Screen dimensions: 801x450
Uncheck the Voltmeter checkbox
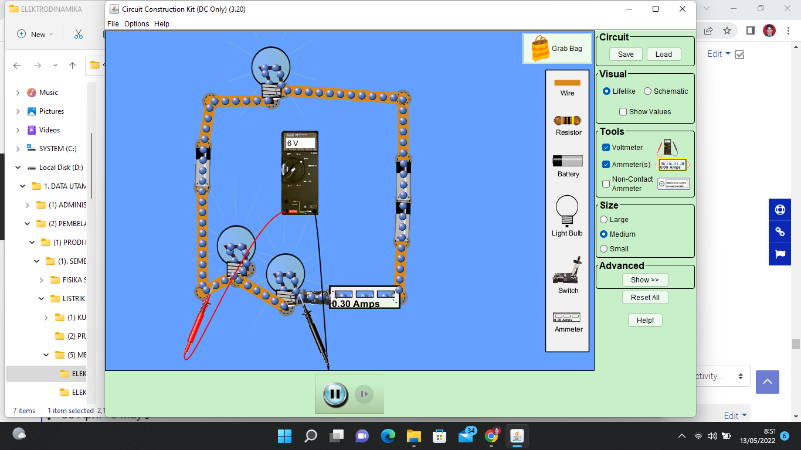[606, 148]
